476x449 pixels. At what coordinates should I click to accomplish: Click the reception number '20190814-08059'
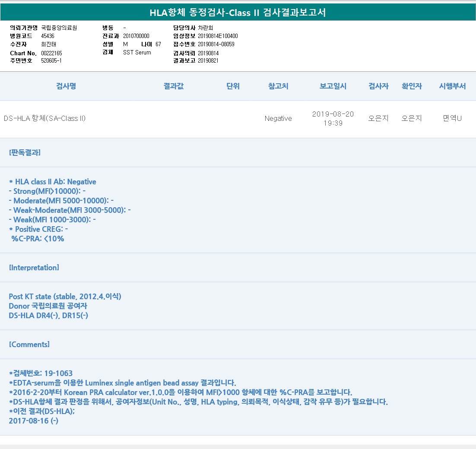216,44
